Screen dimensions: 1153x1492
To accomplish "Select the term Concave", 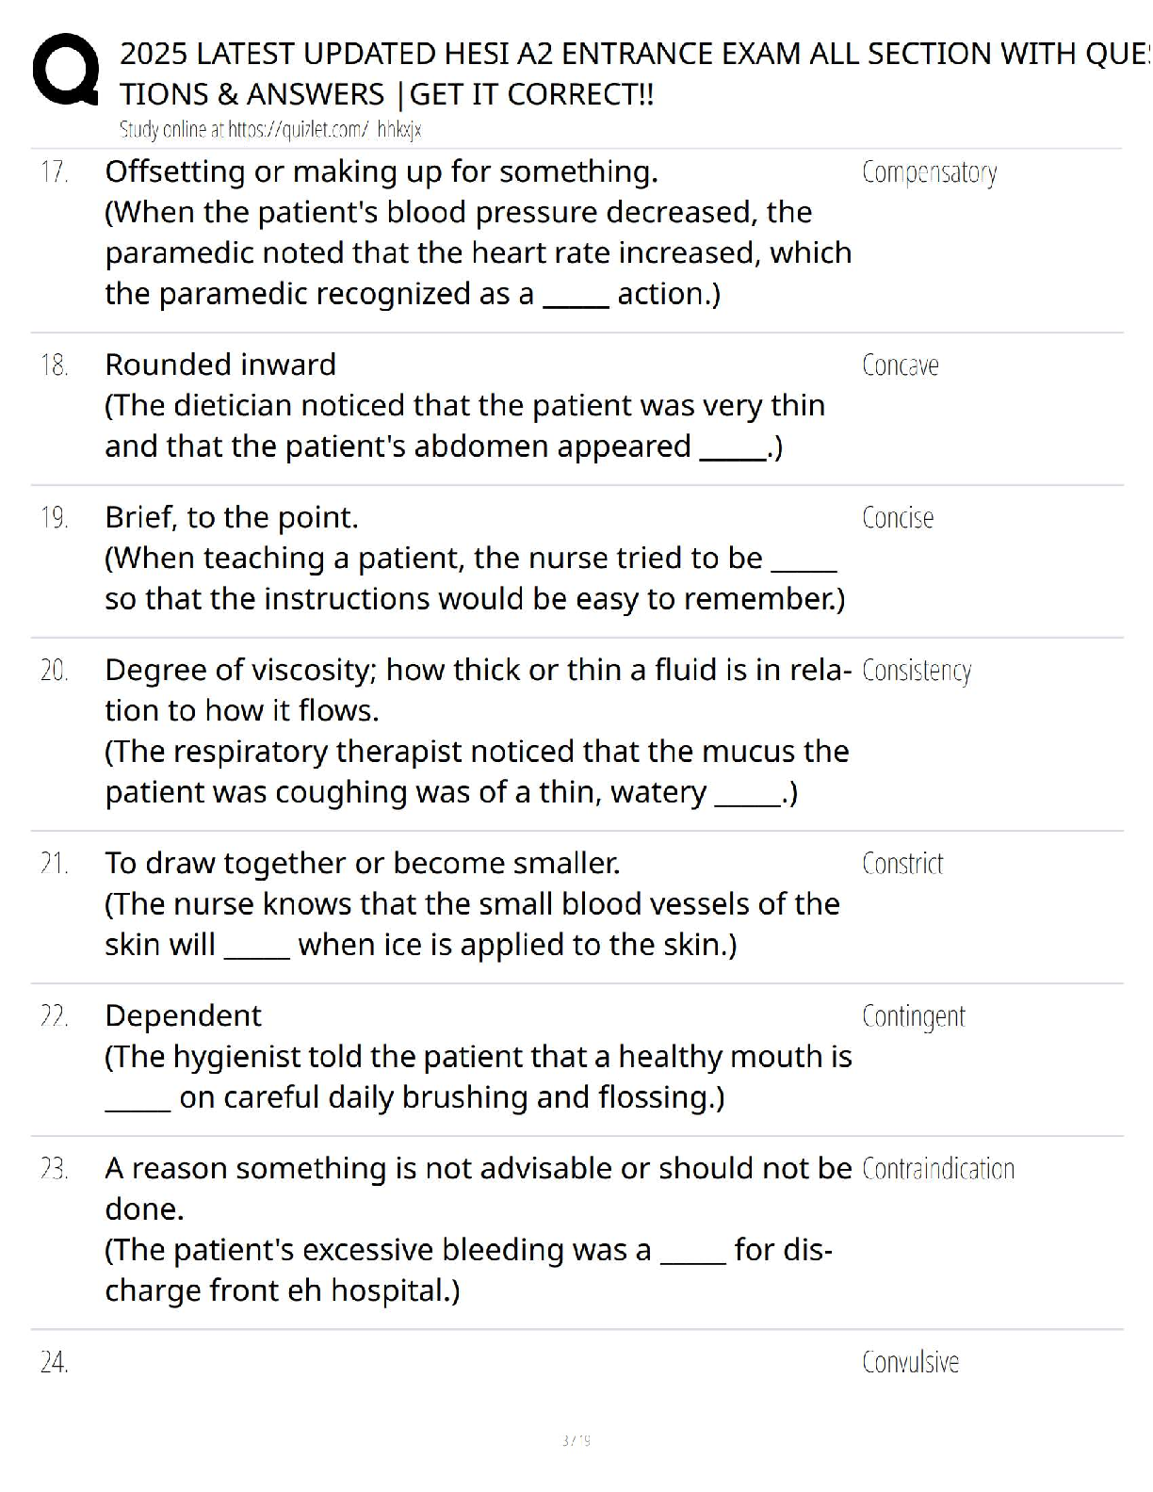I will 900,365.
